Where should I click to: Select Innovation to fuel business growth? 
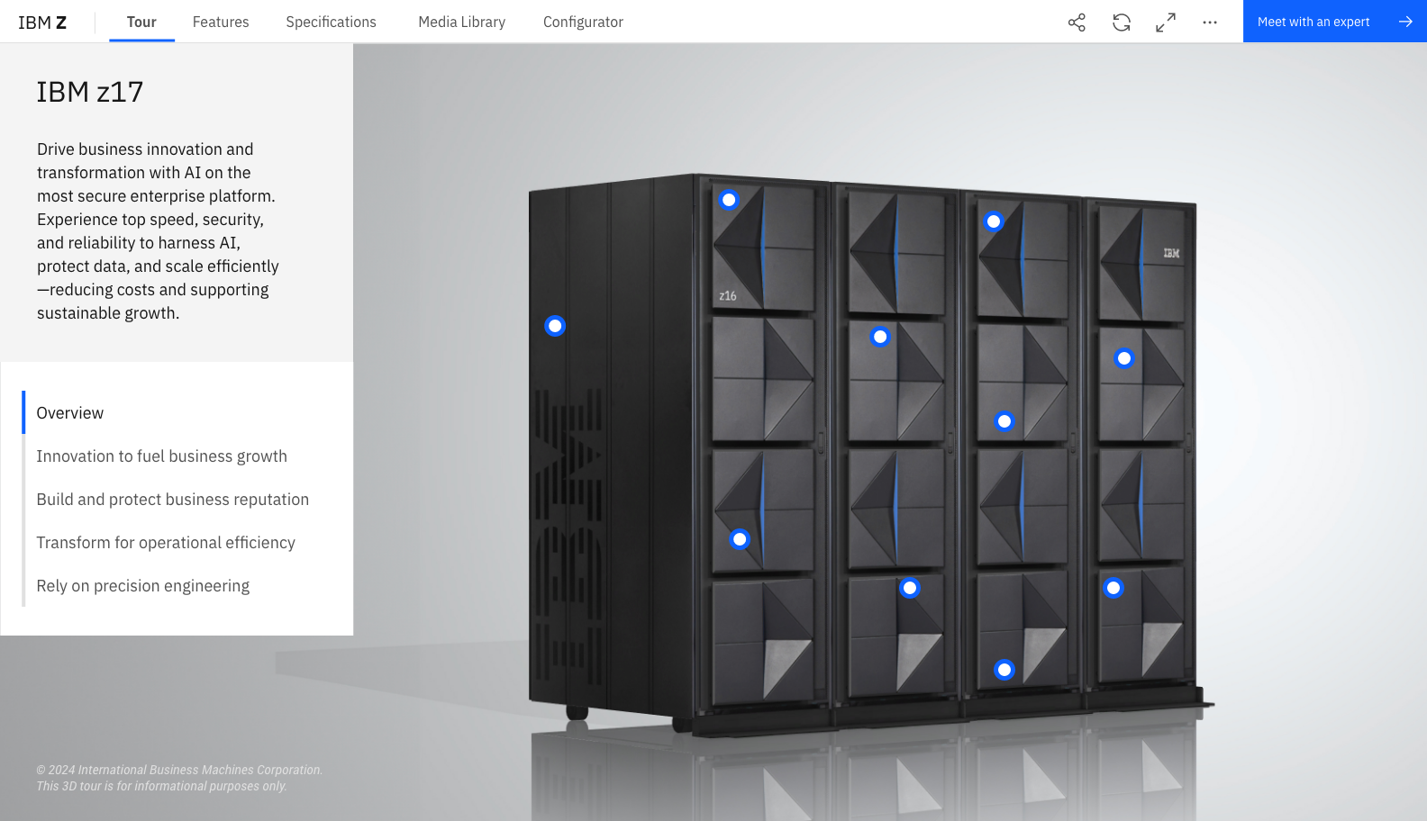(x=161, y=456)
